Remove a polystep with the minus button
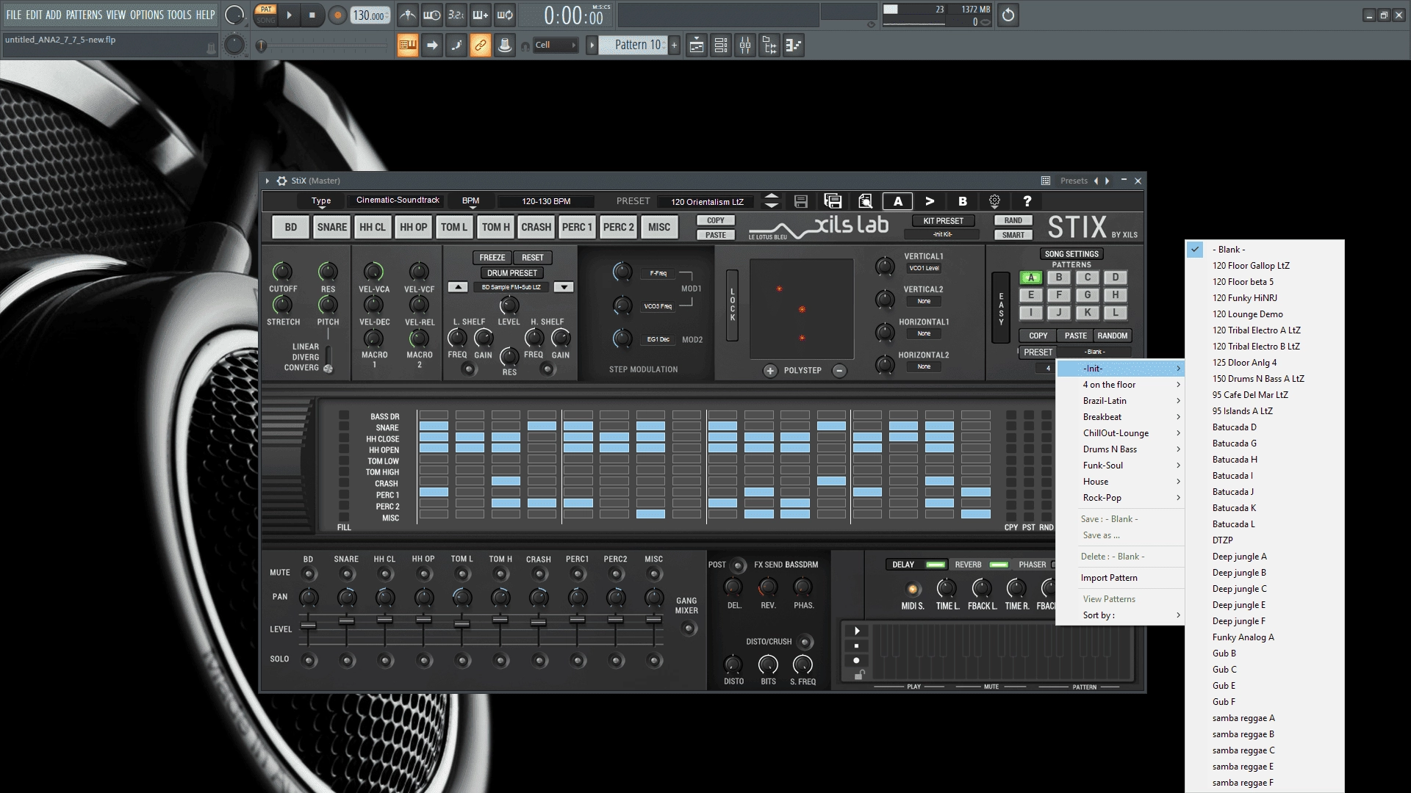 839,371
